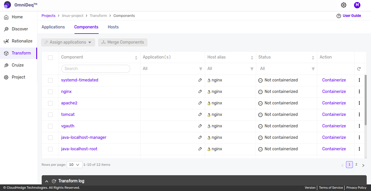
Task: Open the Assign applications dropdown
Action: [x=68, y=42]
